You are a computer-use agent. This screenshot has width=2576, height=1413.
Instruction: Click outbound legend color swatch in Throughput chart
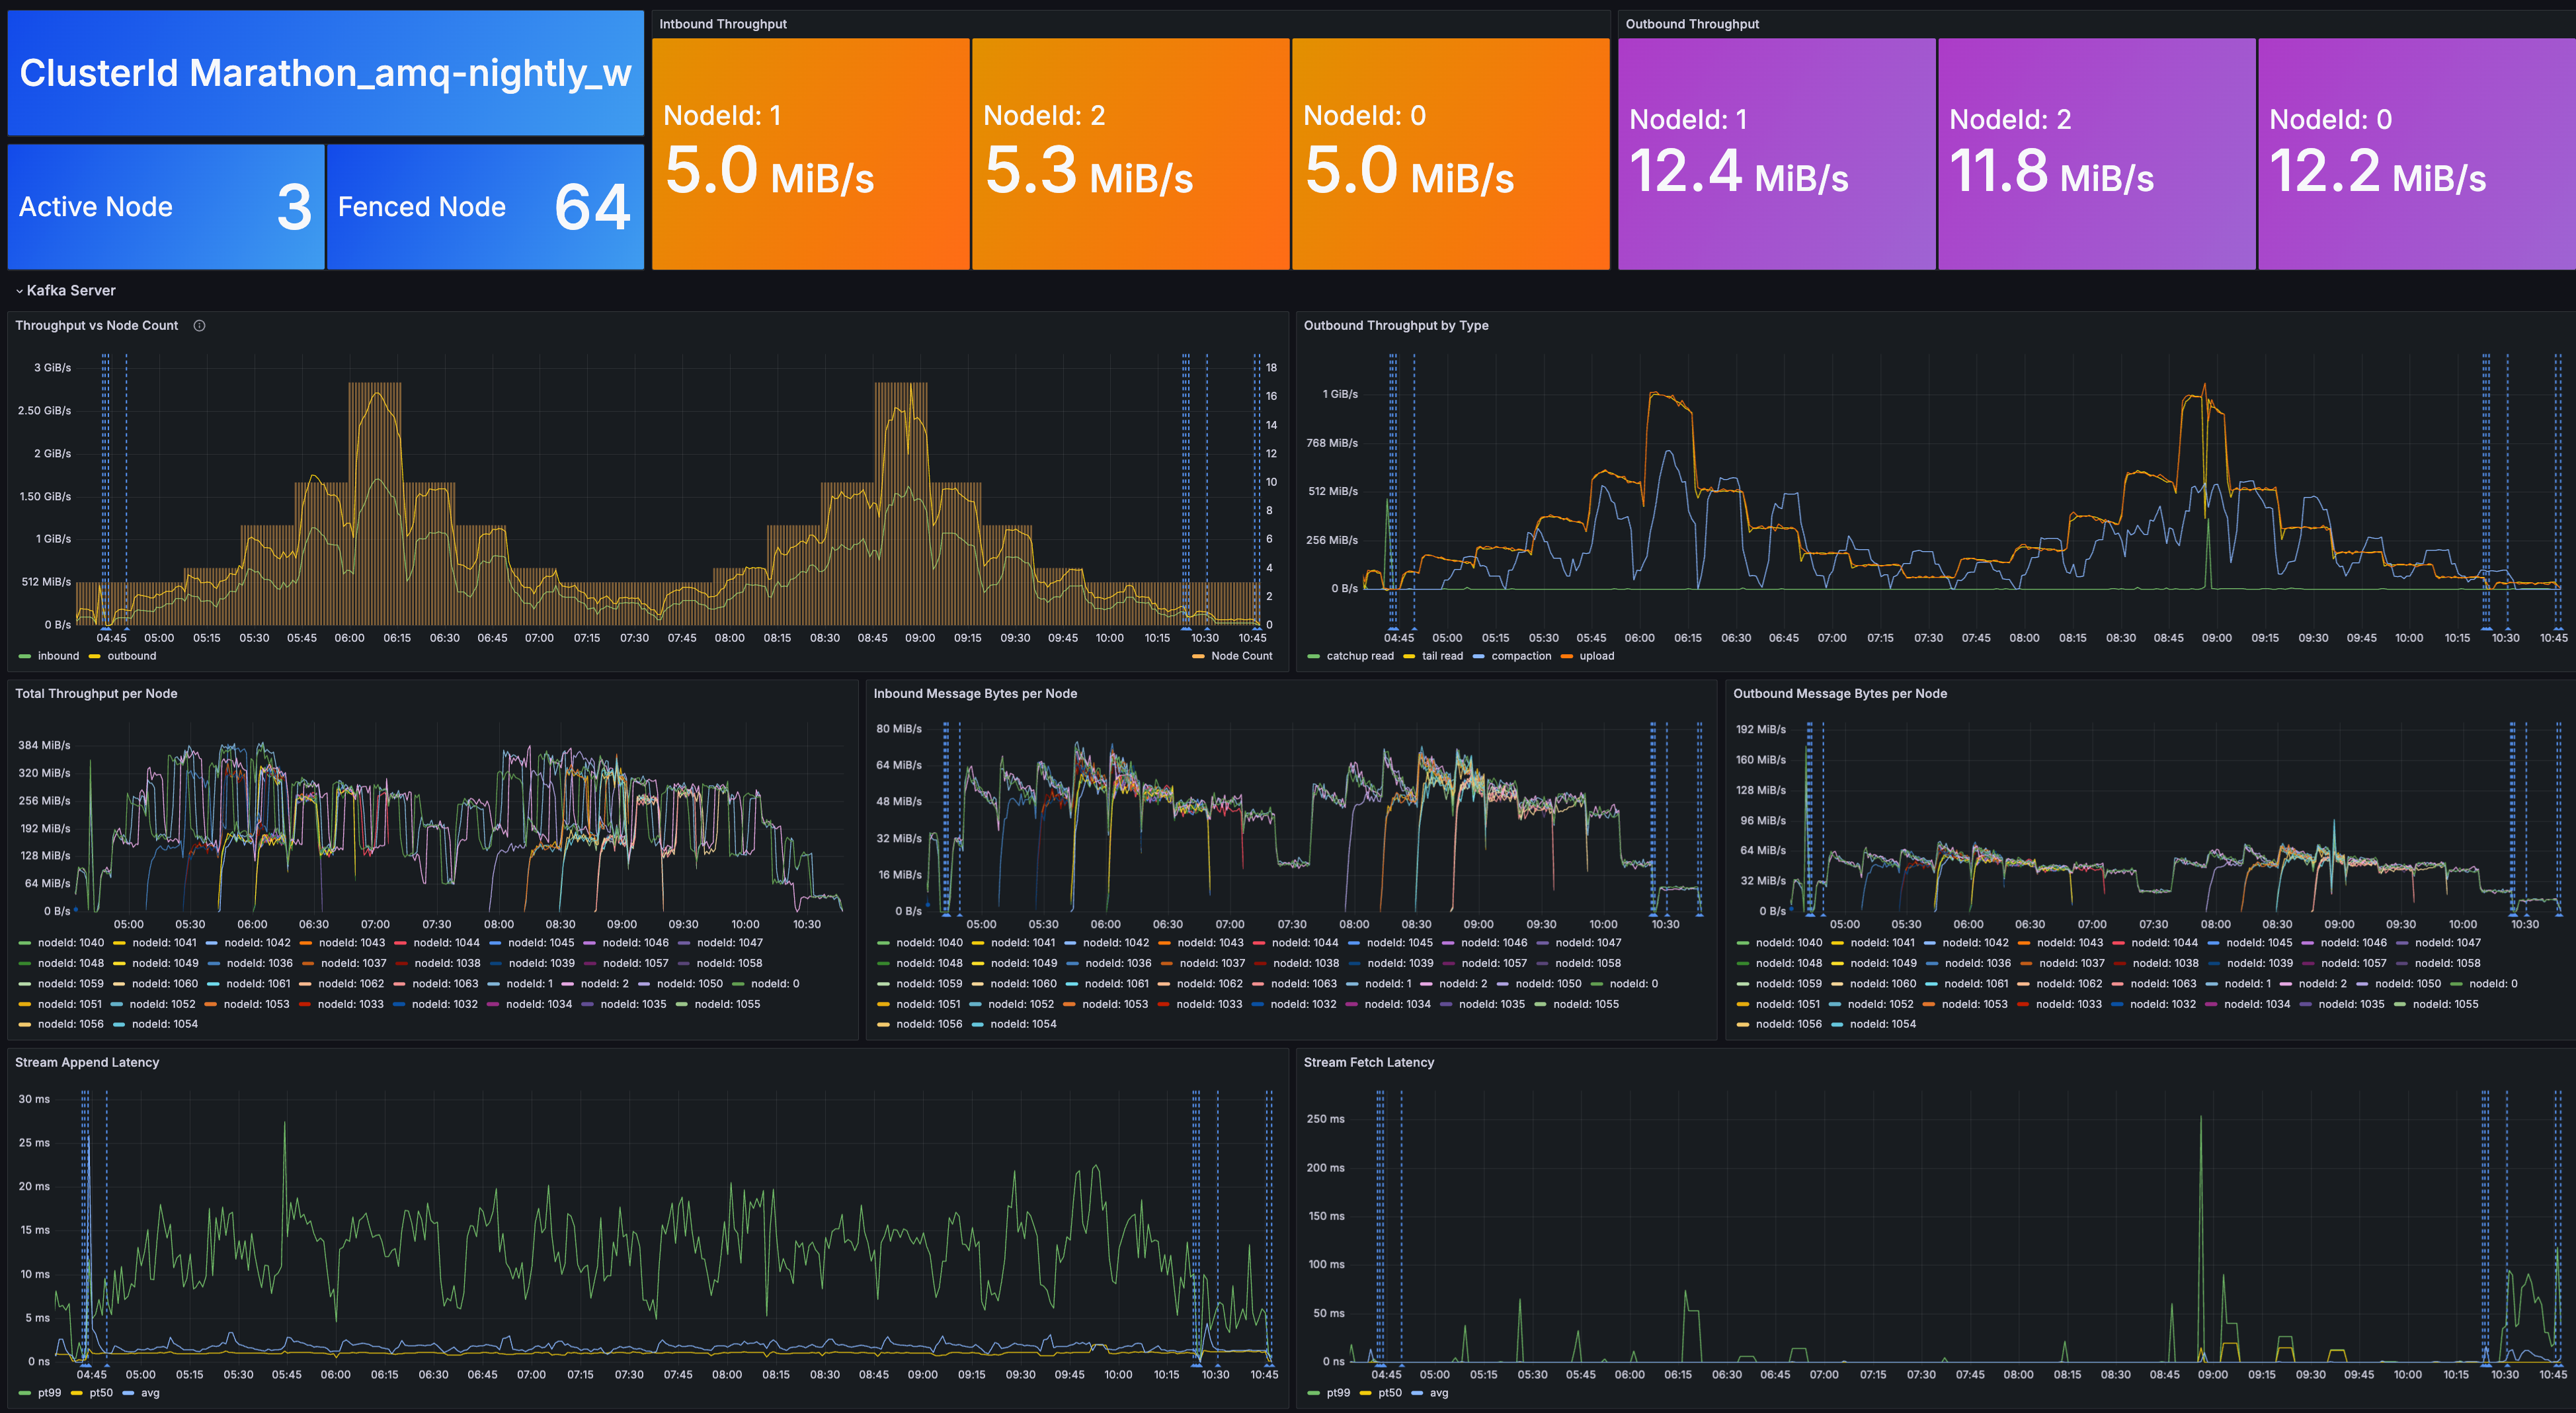(95, 656)
